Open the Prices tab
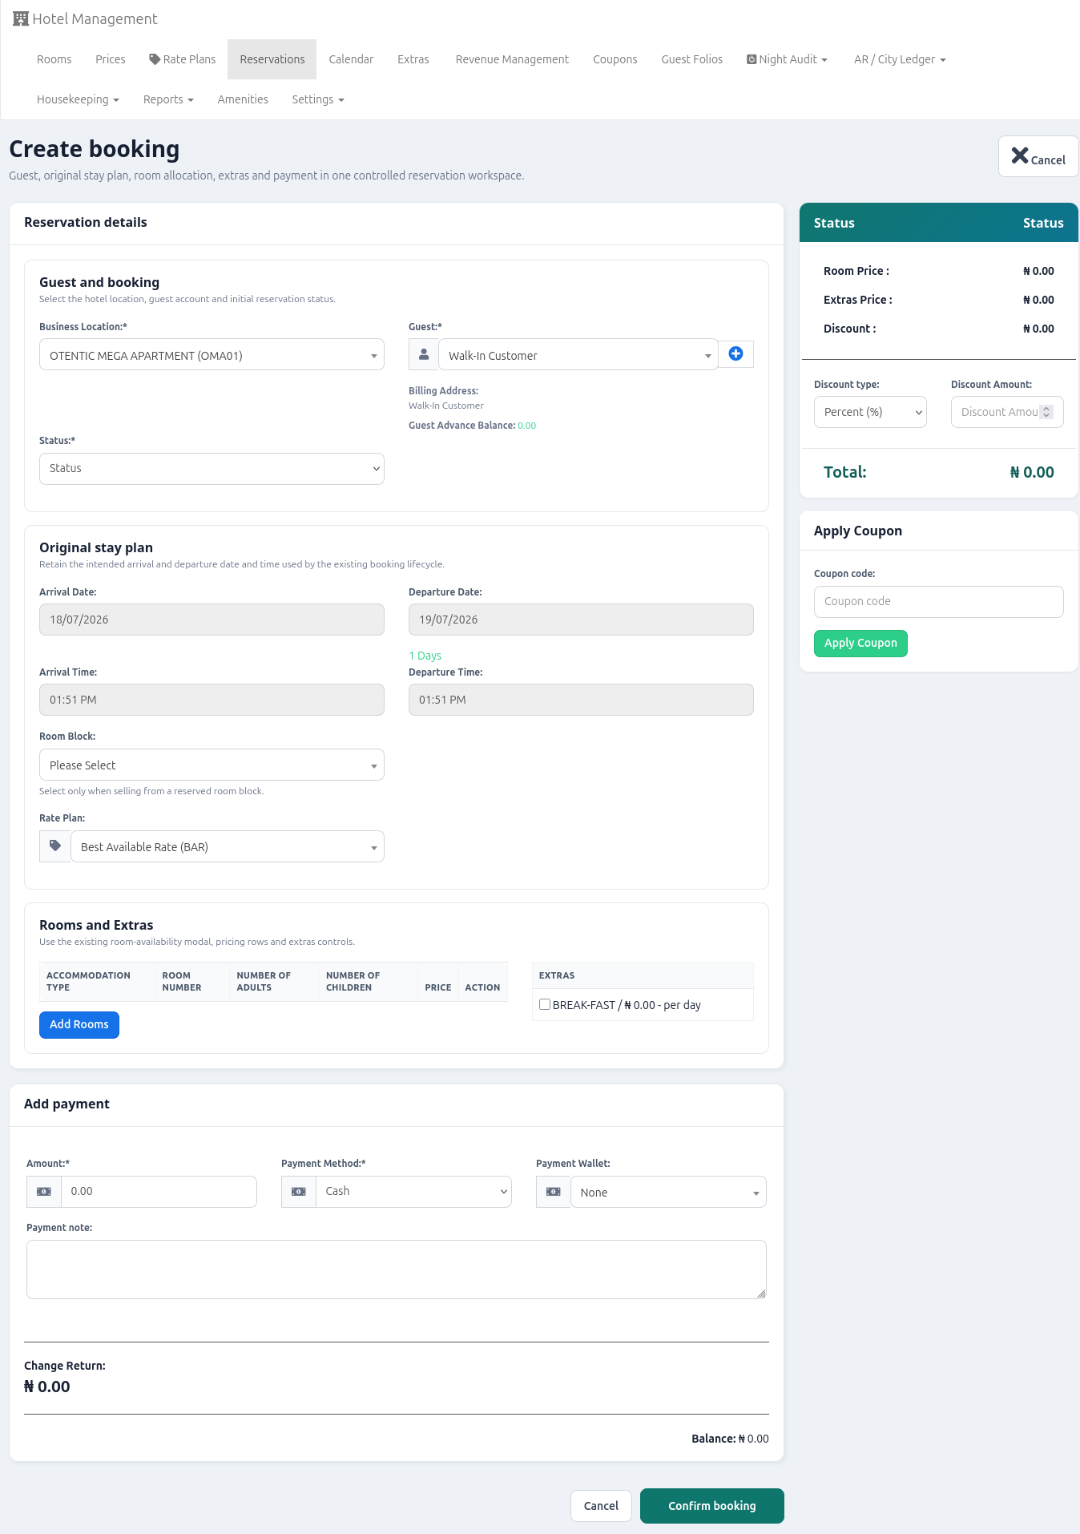1080x1534 pixels. coord(111,59)
